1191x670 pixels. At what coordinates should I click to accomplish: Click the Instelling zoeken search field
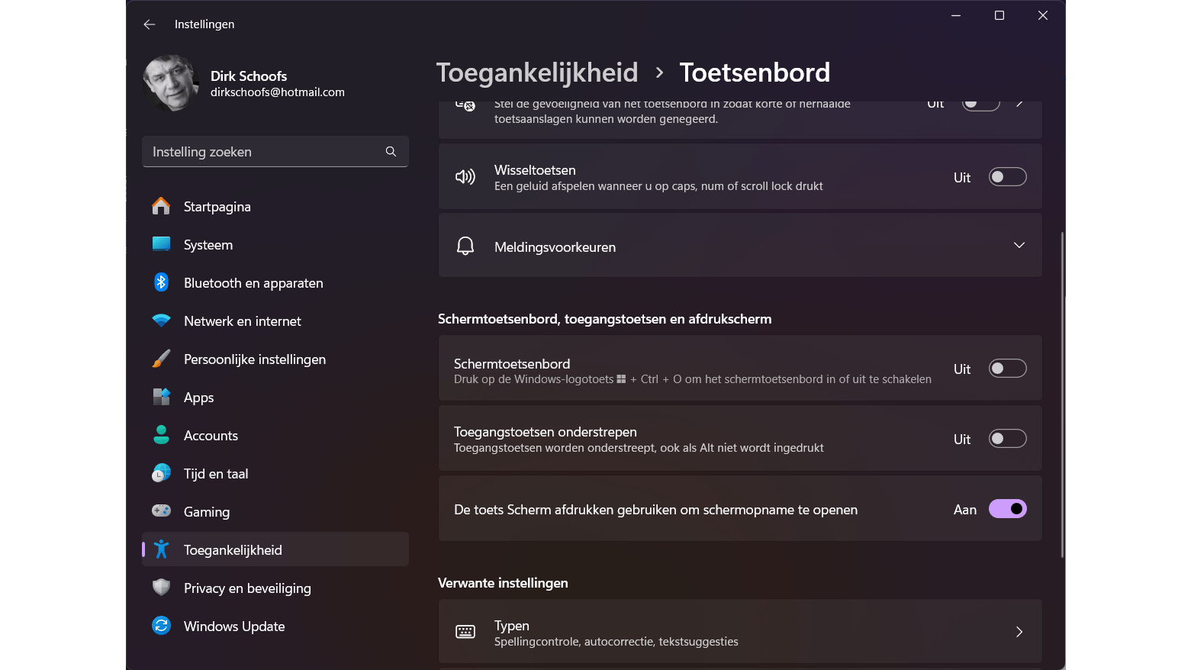pos(263,152)
